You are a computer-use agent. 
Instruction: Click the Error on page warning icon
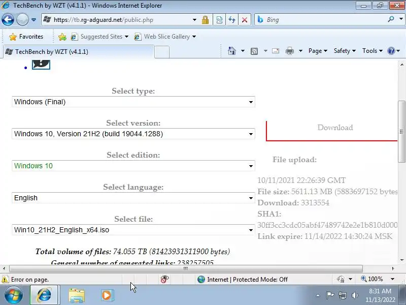[x=5, y=279]
